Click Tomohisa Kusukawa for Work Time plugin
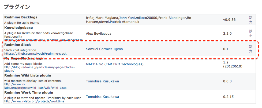 coord(102,97)
